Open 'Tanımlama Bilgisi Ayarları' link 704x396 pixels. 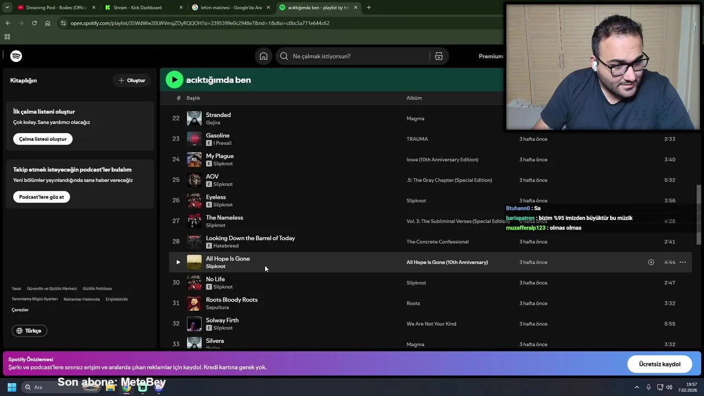click(x=35, y=299)
